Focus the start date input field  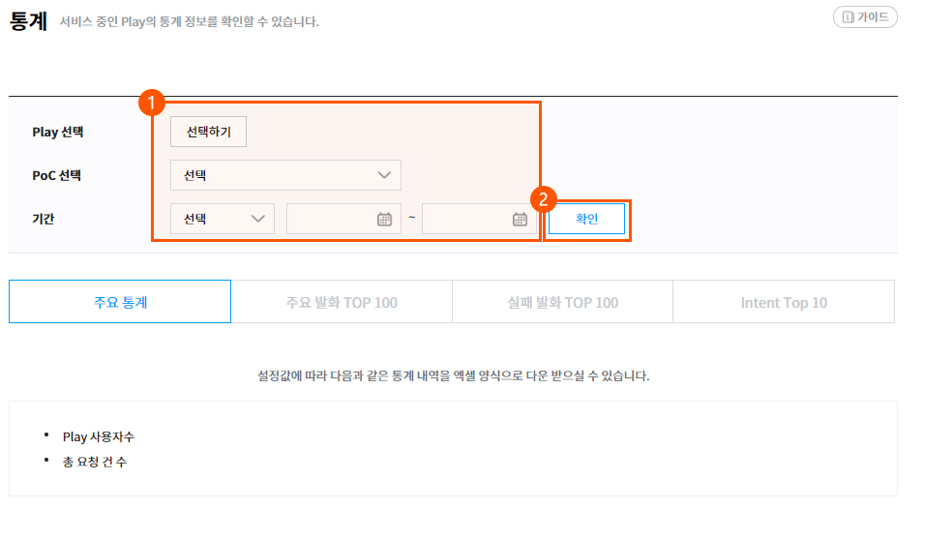click(x=331, y=219)
